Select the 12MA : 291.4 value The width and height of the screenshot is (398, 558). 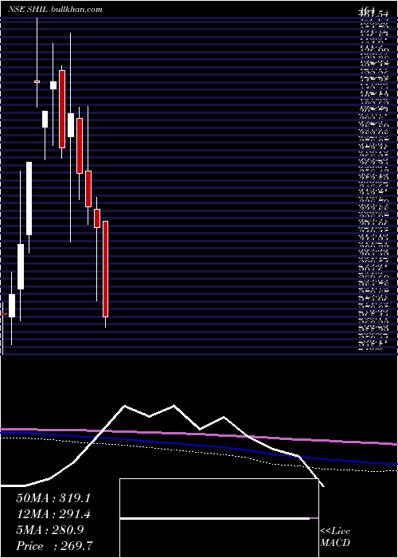pyautogui.click(x=53, y=514)
